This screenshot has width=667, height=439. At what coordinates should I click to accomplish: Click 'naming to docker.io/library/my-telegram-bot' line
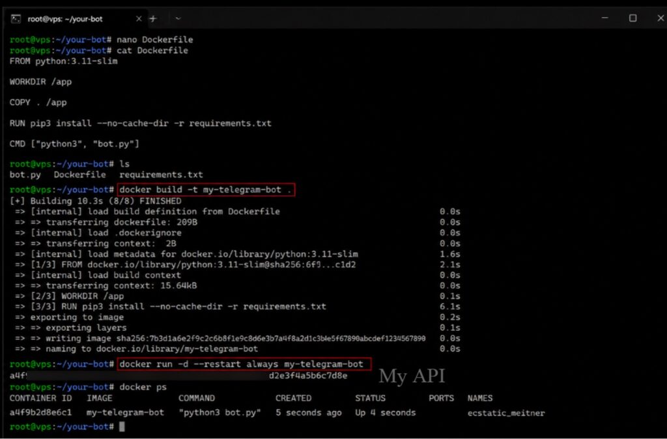pyautogui.click(x=136, y=349)
